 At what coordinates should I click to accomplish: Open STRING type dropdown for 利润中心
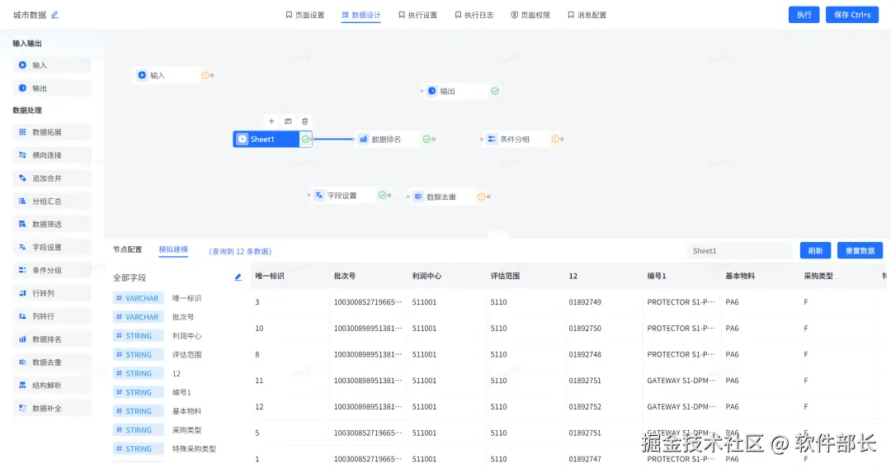tap(138, 336)
